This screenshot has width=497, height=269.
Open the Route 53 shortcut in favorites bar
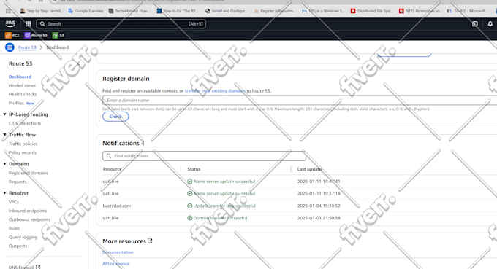click(36, 36)
